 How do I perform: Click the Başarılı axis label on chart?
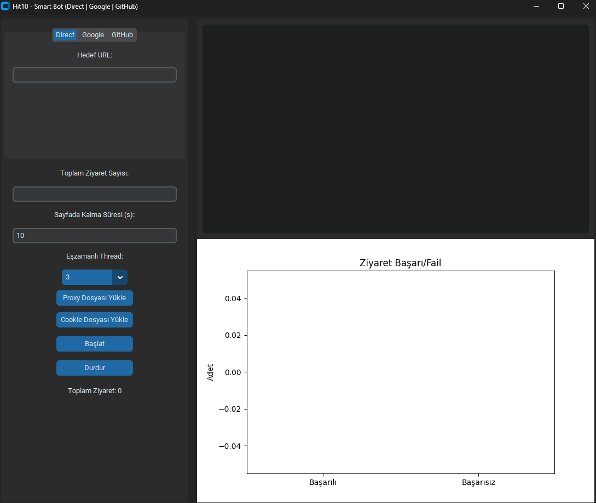click(323, 482)
